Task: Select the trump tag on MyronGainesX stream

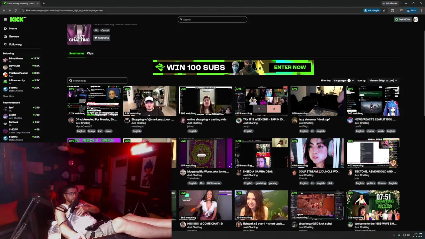Action: (91, 131)
